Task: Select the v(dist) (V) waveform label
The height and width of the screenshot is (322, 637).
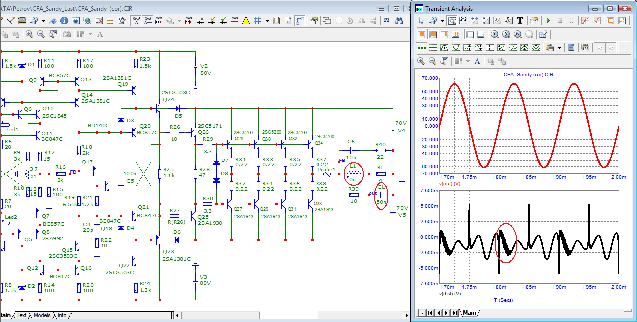Action: tap(449, 294)
